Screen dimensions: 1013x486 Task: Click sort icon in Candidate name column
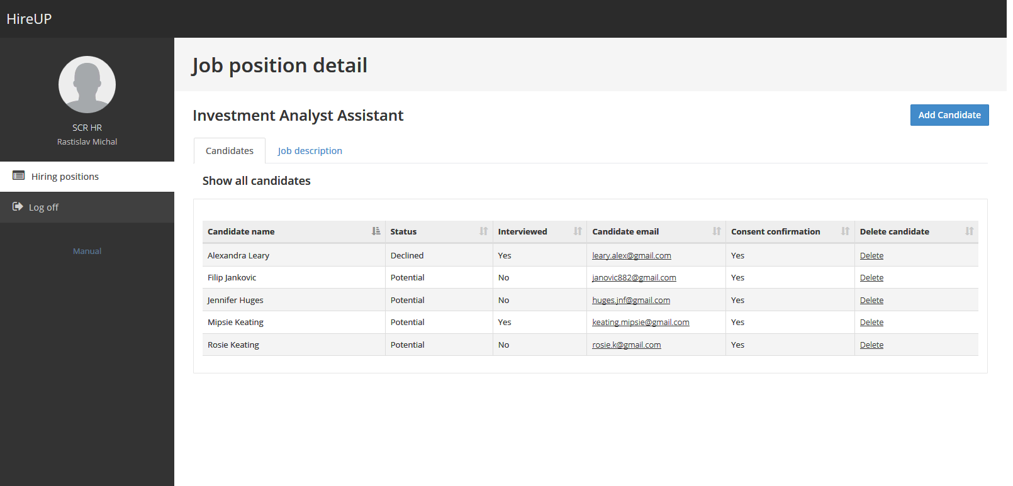(x=376, y=231)
